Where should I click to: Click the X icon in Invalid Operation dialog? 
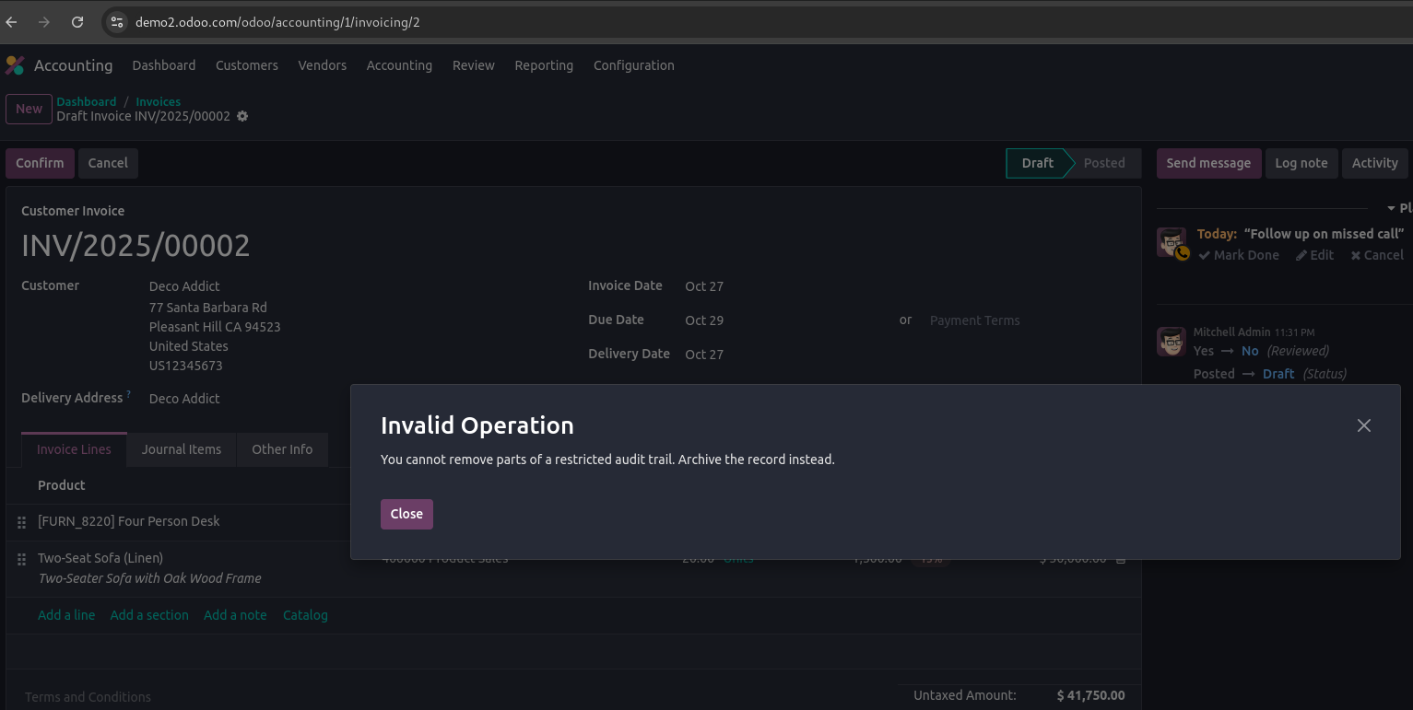1363,425
